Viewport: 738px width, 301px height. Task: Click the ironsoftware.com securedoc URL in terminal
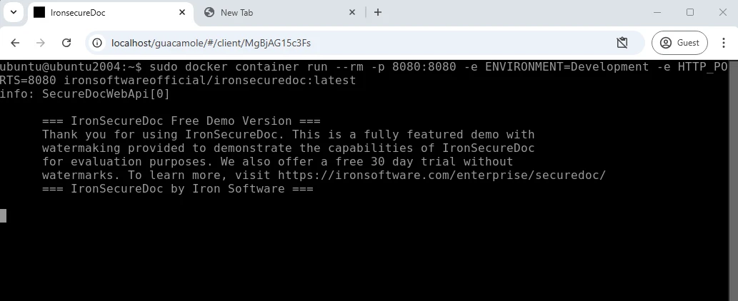[442, 175]
